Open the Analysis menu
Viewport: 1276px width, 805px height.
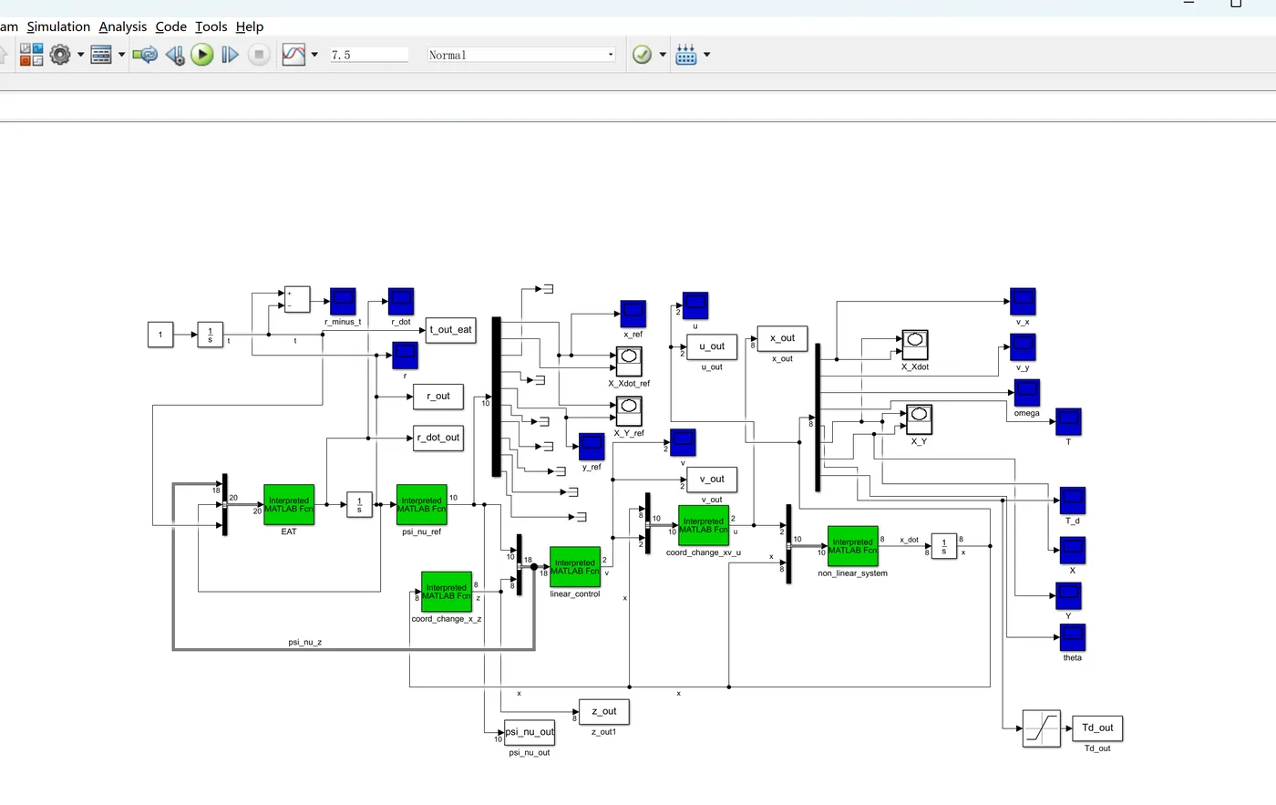(x=123, y=26)
